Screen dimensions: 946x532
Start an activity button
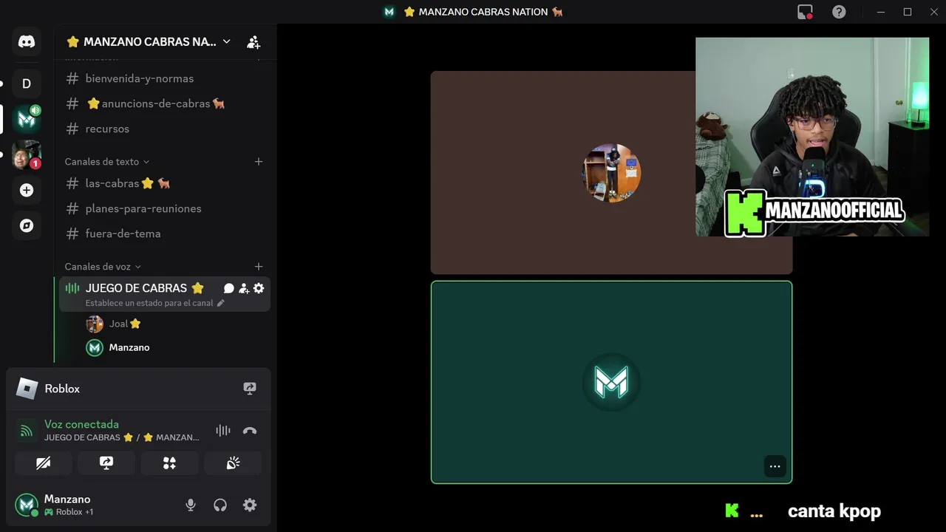point(169,463)
